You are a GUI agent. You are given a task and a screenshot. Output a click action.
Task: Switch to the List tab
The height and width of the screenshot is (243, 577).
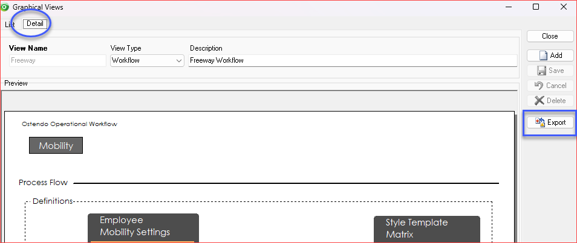[10, 24]
